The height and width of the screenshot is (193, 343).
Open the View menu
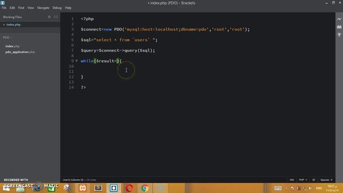pyautogui.click(x=31, y=8)
